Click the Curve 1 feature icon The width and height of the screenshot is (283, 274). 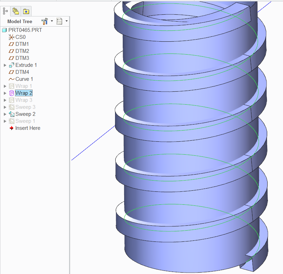coord(11,79)
